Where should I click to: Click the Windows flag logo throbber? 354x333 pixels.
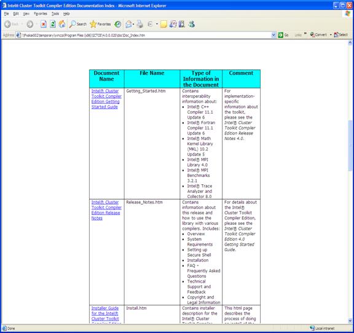pyautogui.click(x=348, y=14)
